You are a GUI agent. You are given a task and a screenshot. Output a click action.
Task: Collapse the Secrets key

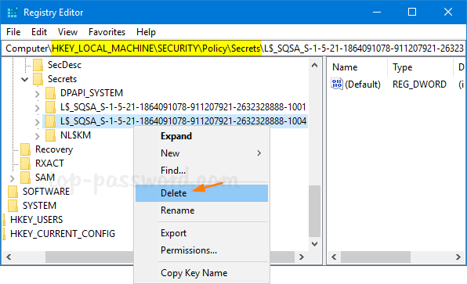[x=25, y=79]
